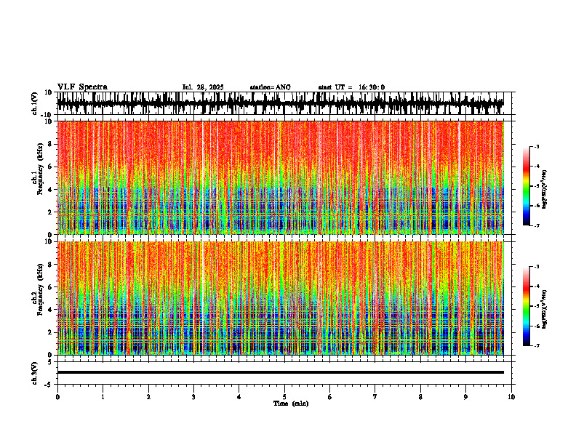Click the "ch.1(V)" waveform axis label
Viewport: 576px width, 445px height.
tap(35, 103)
